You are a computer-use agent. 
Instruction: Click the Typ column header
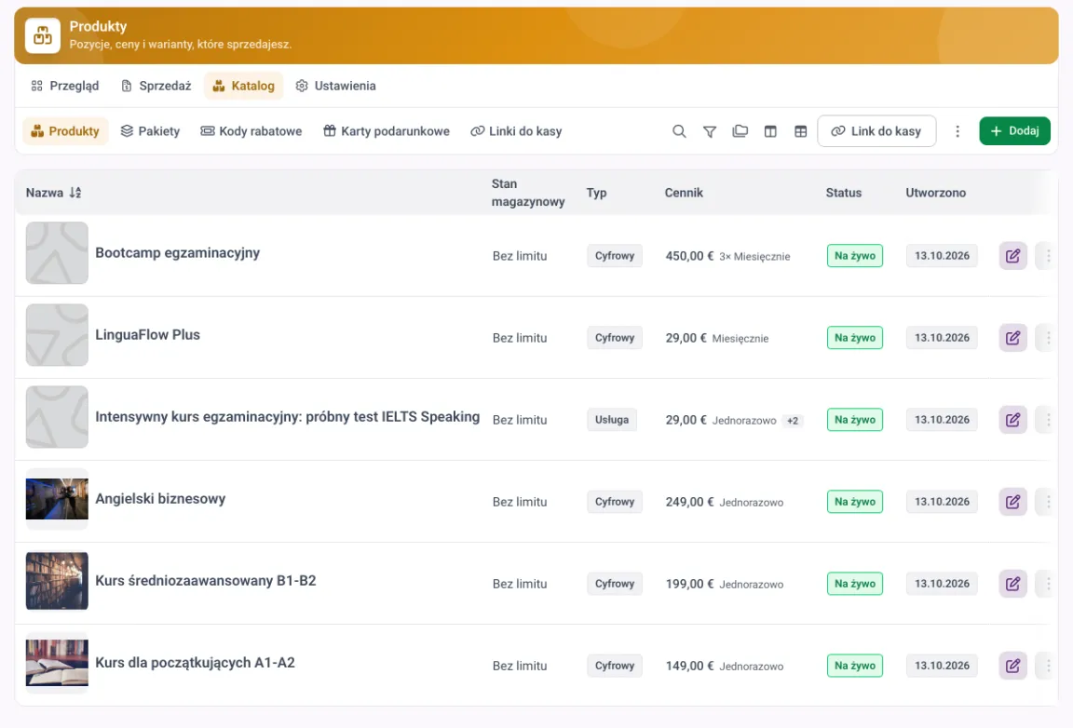[x=596, y=193]
